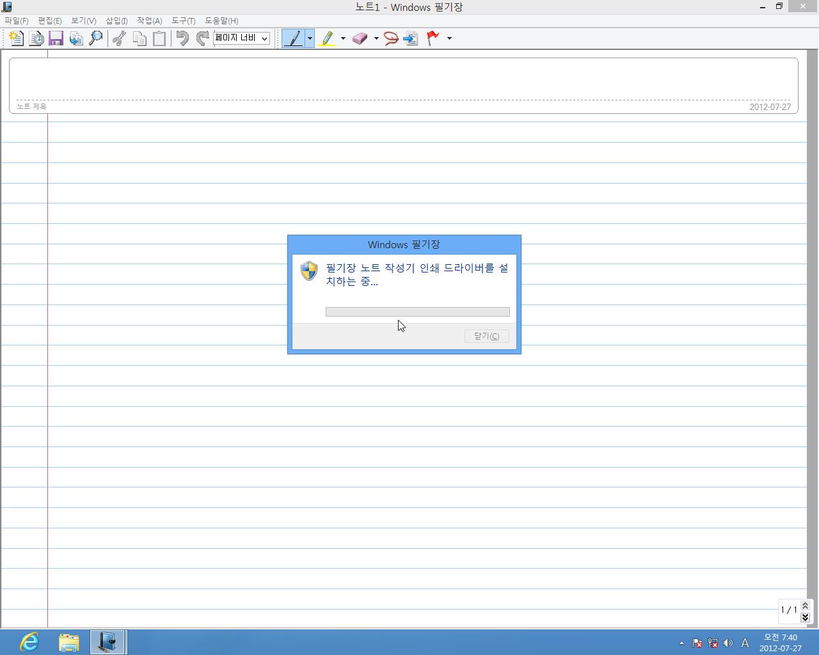This screenshot has width=819, height=655.
Task: Redo the last action
Action: tap(202, 38)
